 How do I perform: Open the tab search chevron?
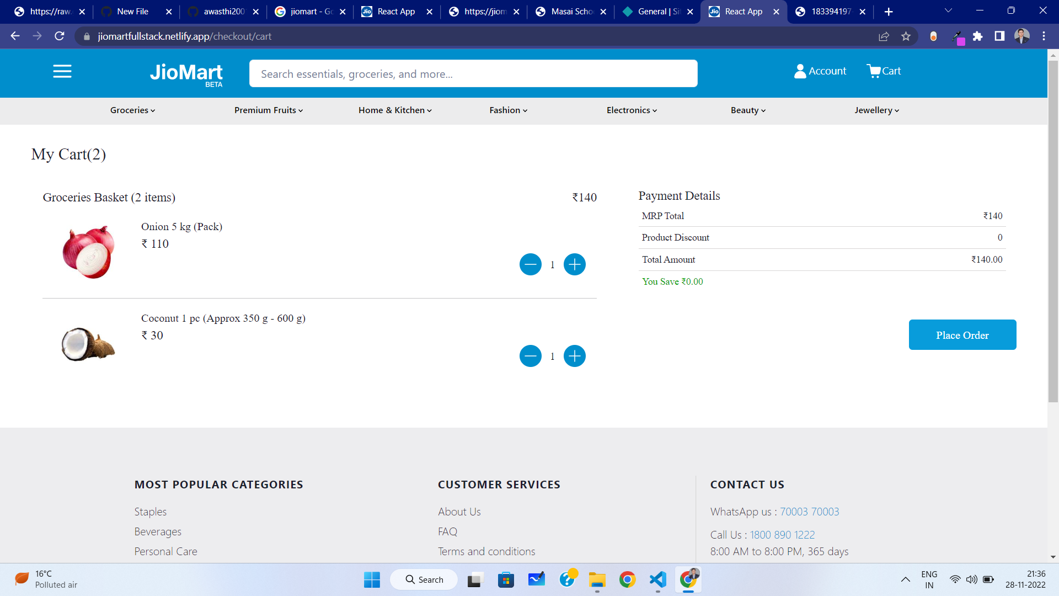[948, 11]
